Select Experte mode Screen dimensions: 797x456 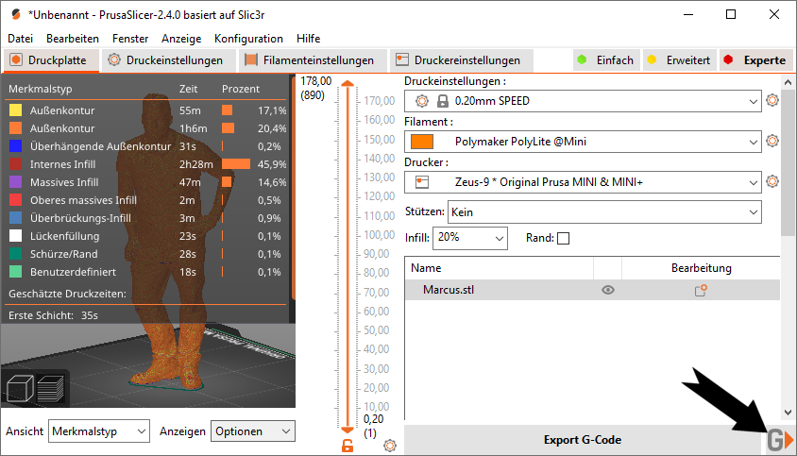click(755, 60)
